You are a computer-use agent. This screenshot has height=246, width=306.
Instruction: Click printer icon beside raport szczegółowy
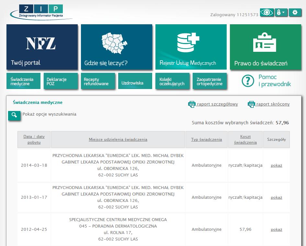[x=192, y=104]
